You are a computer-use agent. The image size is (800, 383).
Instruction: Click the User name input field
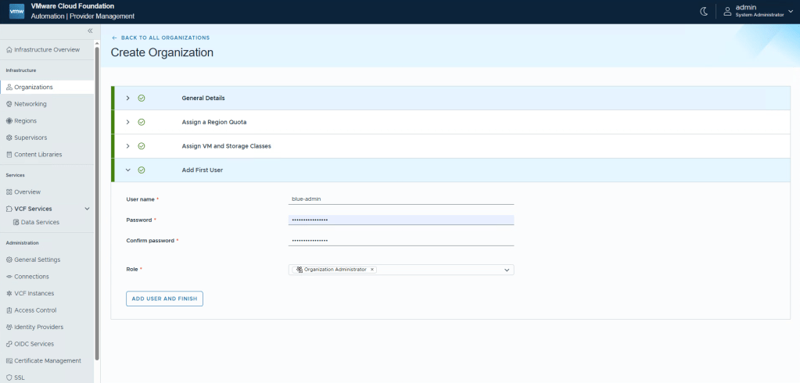click(x=400, y=199)
